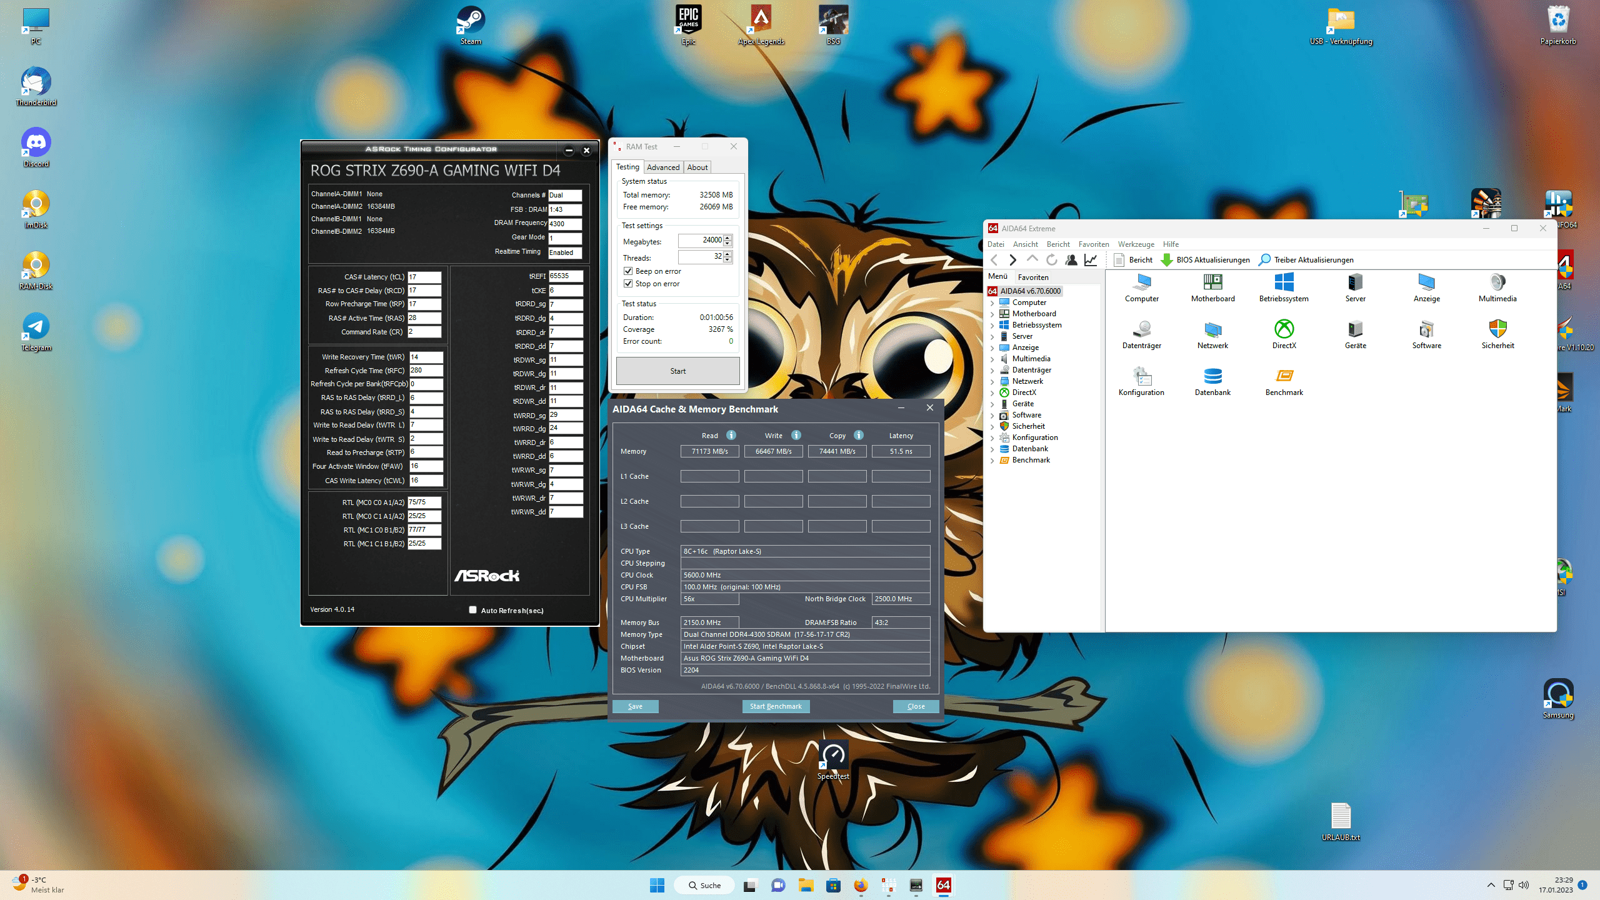Toggle Stop on error checkbox

628,284
